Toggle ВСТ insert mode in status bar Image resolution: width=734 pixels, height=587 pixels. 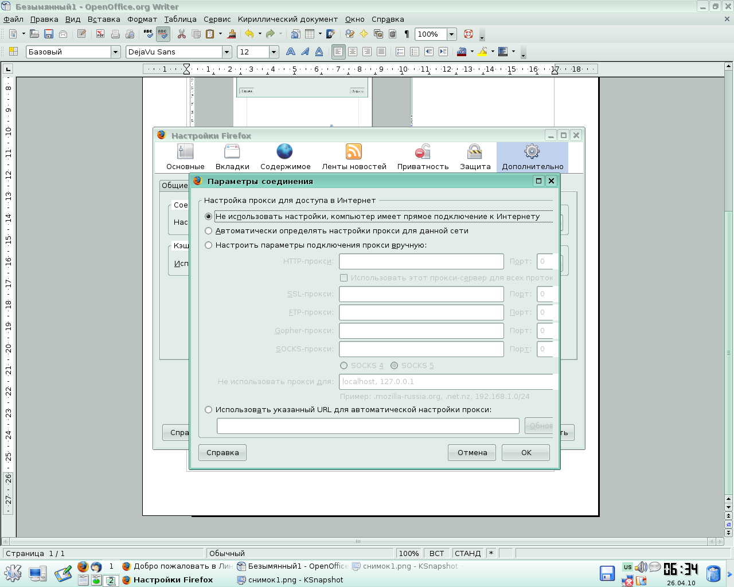point(436,553)
